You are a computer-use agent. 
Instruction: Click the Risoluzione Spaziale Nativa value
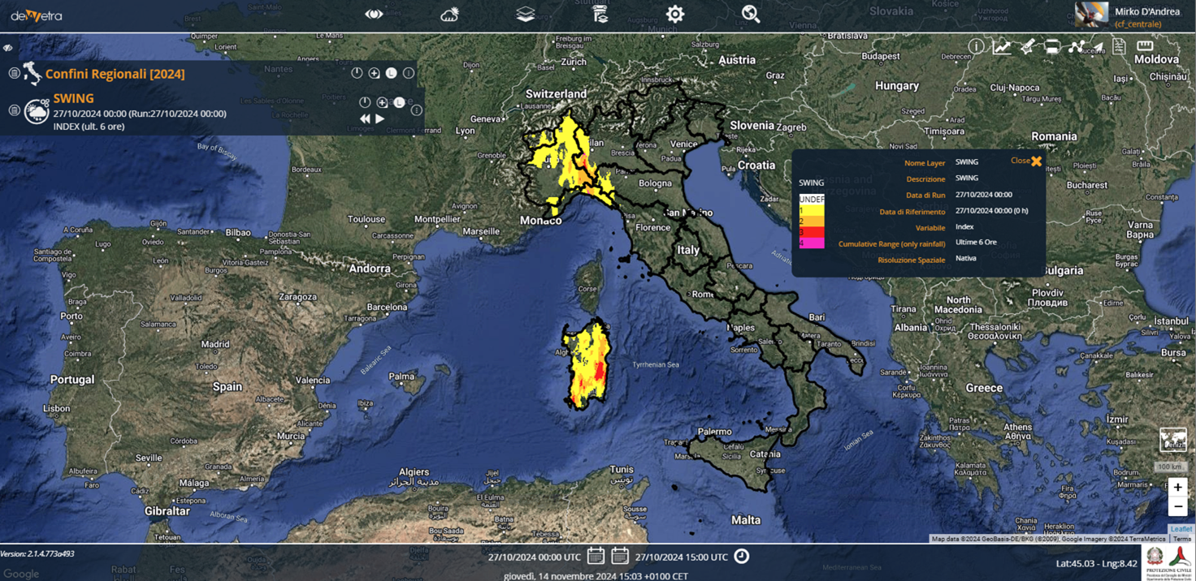pyautogui.click(x=966, y=258)
